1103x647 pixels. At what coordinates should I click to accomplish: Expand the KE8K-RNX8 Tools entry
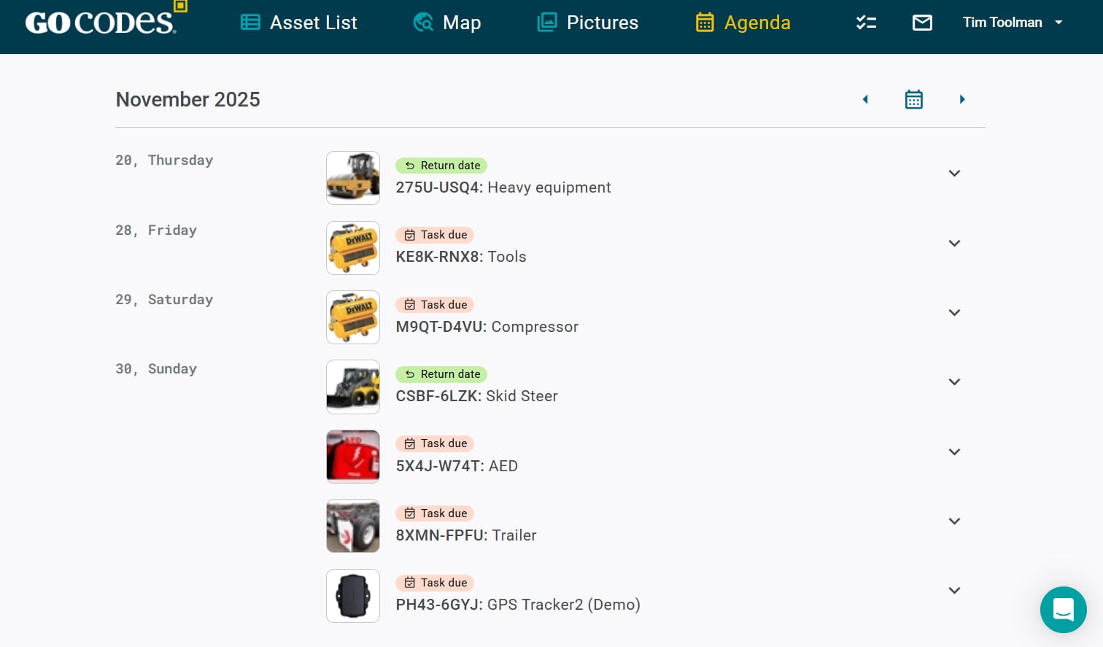[953, 244]
